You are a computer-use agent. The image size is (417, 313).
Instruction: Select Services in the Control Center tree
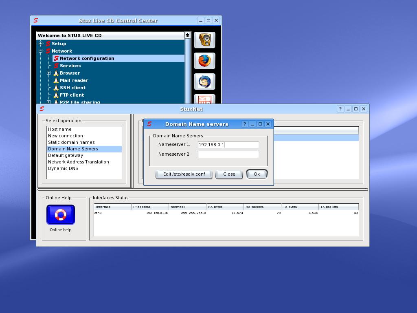click(x=70, y=66)
